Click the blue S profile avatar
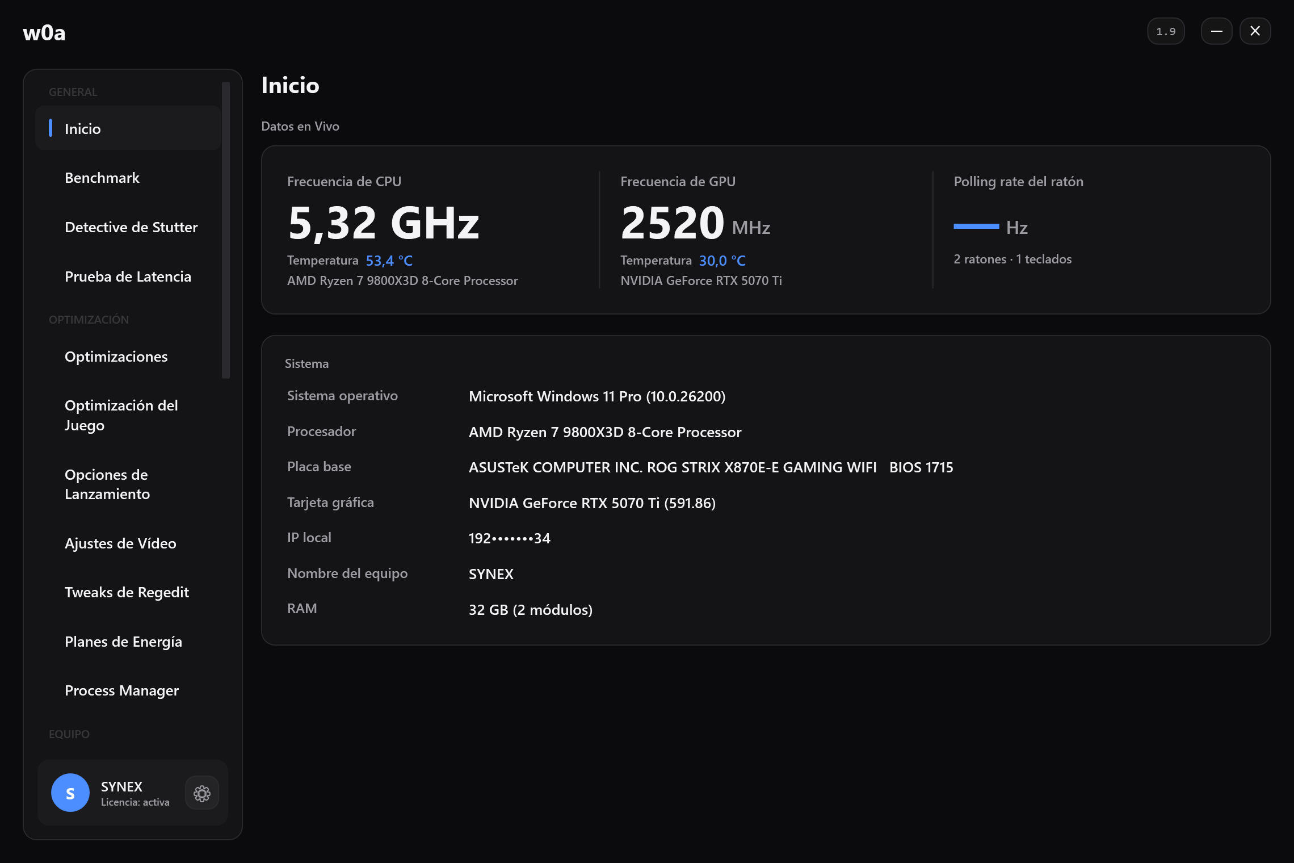 70,793
